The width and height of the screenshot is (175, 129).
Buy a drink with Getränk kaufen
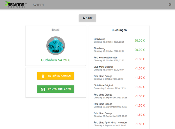coord(56,76)
